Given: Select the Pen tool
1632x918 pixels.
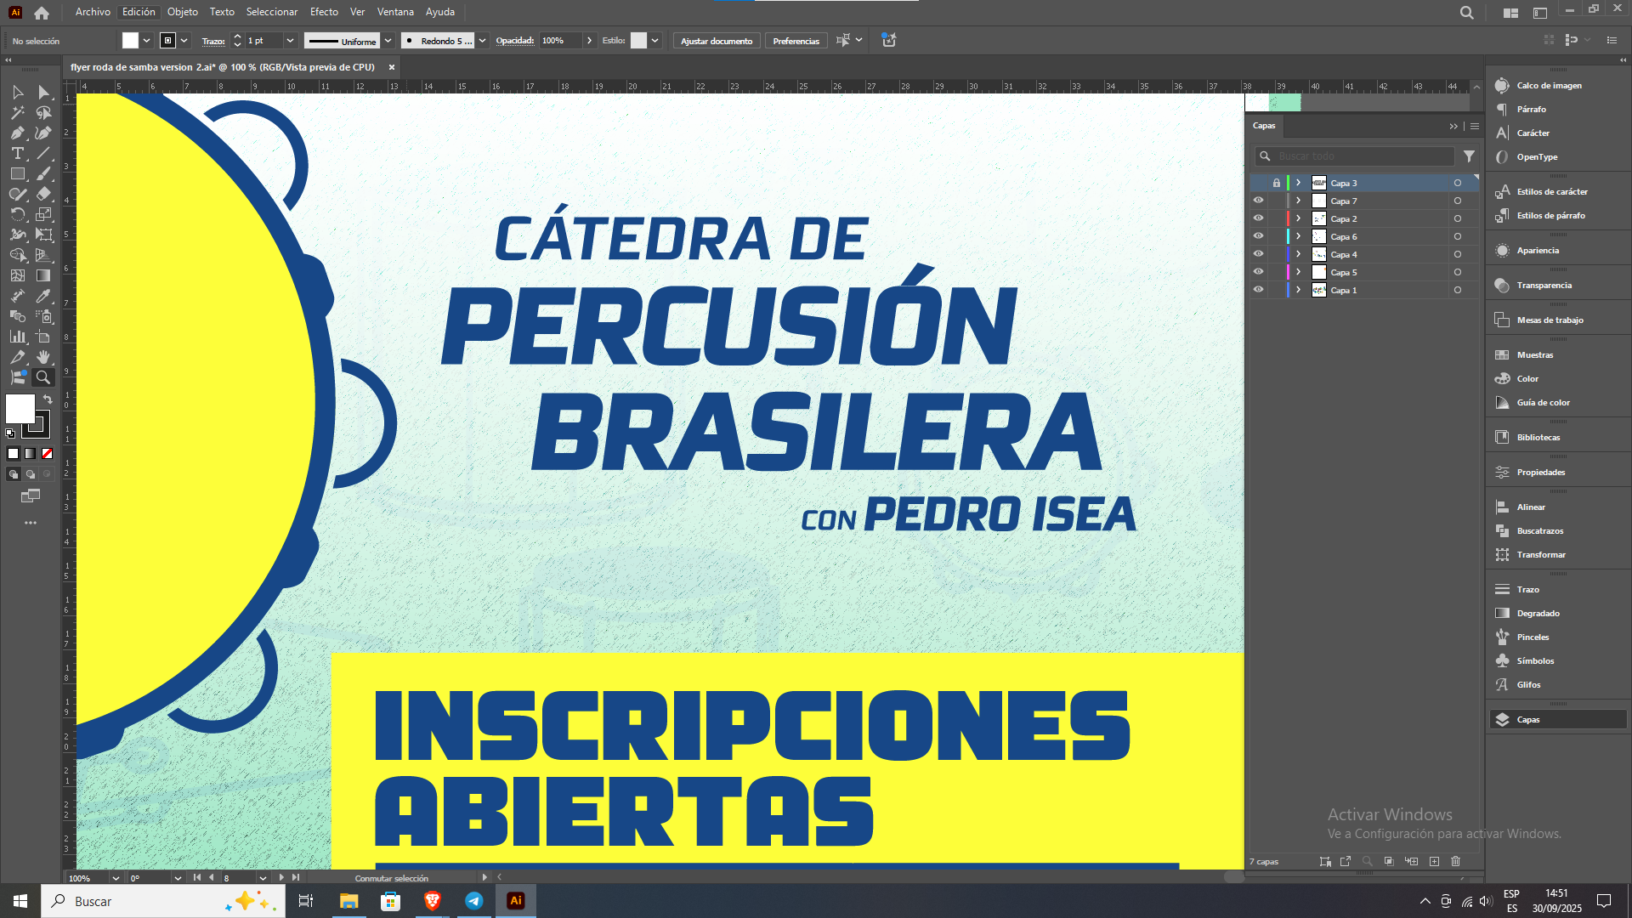Looking at the screenshot, I should coord(17,133).
